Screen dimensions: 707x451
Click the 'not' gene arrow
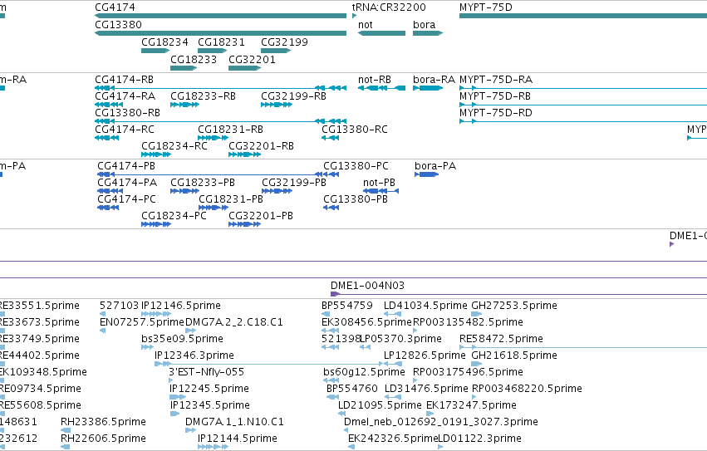[381, 33]
